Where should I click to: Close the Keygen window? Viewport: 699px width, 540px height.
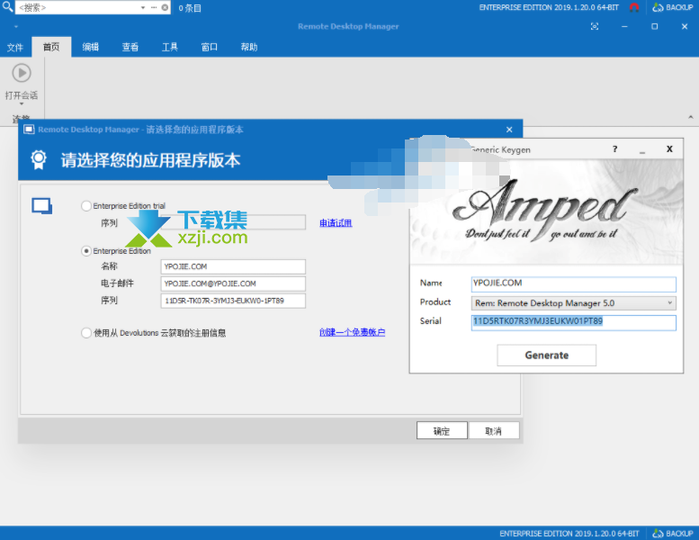click(x=669, y=148)
